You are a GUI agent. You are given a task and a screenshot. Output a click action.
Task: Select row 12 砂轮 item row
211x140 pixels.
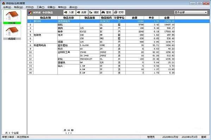(x=101, y=59)
